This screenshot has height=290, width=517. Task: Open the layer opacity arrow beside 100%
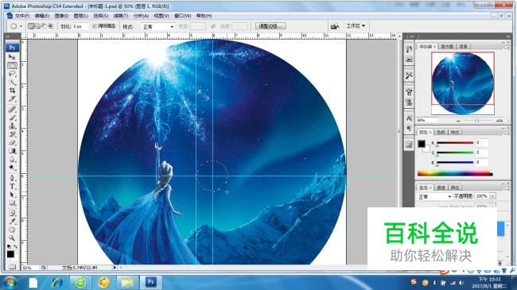tap(492, 196)
